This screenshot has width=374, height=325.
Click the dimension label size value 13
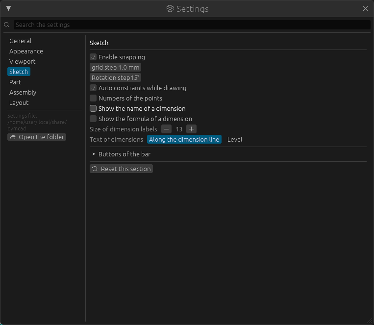(179, 129)
